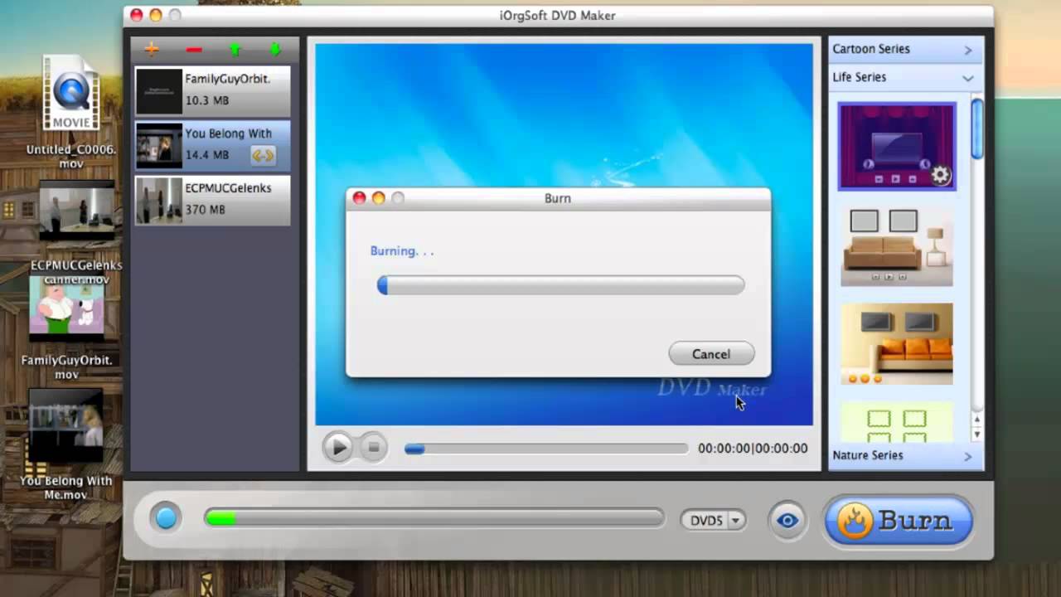Close the iOrgSoft DVD Maker main window
The height and width of the screenshot is (597, 1061).
[x=136, y=15]
